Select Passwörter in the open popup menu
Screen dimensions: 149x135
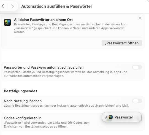122,117
